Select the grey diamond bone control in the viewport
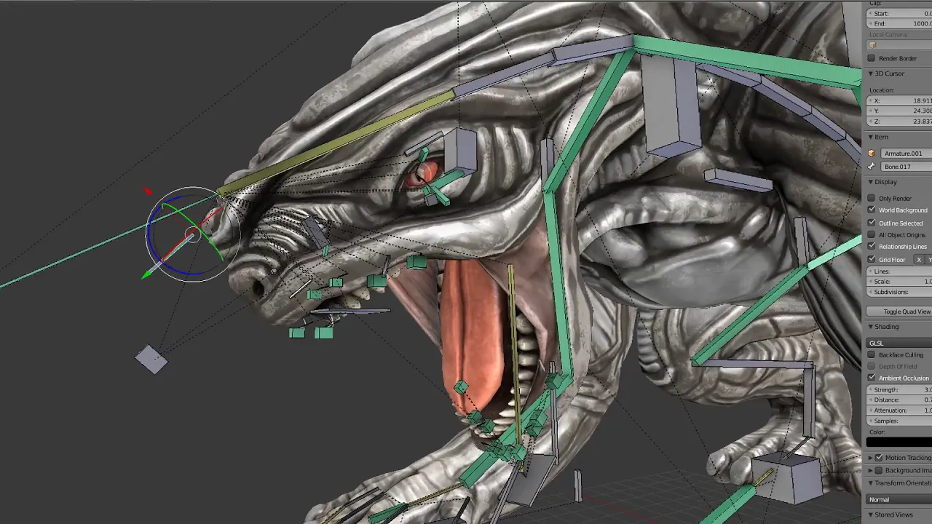932x524 pixels. (151, 360)
